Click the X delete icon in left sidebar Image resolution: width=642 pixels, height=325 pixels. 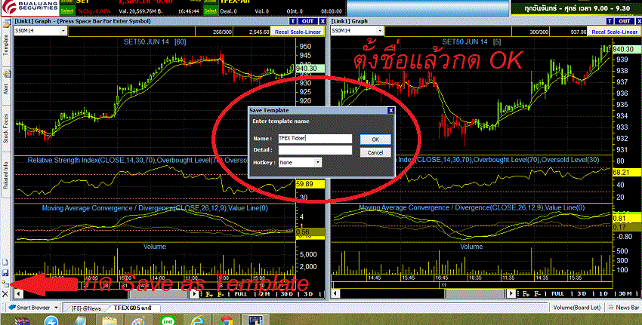click(5, 293)
